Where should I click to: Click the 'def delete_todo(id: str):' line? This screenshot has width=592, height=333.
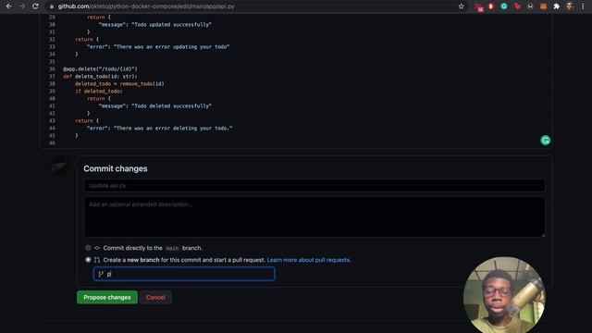click(x=100, y=76)
